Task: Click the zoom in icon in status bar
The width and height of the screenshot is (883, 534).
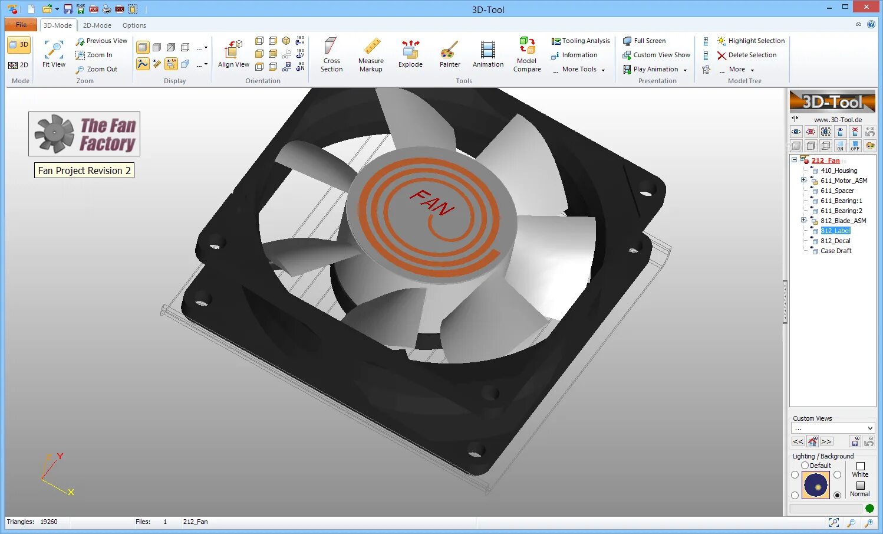Action: [869, 522]
